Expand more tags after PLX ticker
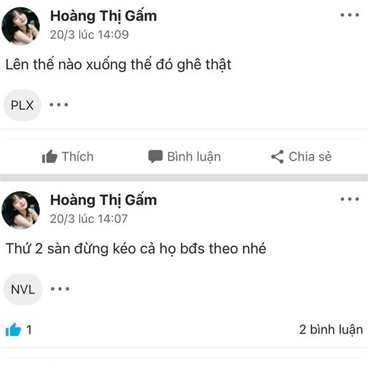 click(59, 105)
